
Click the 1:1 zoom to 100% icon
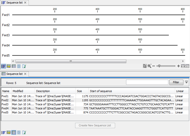pos(187,66)
